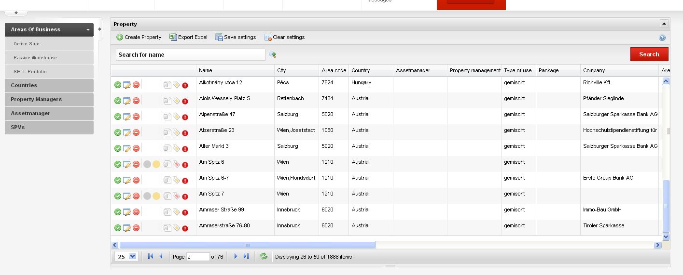683x275 pixels.
Task: Click the red warning icon for Amraser Straße 99
Action: (185, 212)
